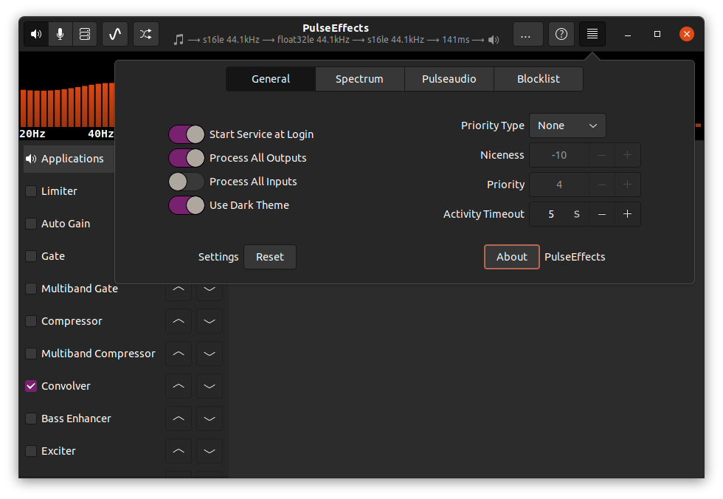Increase Priority with plus button

coord(628,185)
